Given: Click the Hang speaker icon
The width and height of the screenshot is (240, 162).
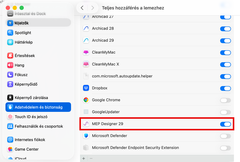Looking at the screenshot, I should 10,65.
